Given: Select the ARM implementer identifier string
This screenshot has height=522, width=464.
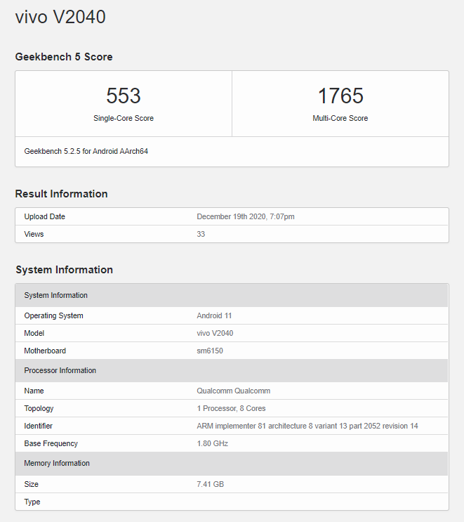Looking at the screenshot, I should [307, 426].
